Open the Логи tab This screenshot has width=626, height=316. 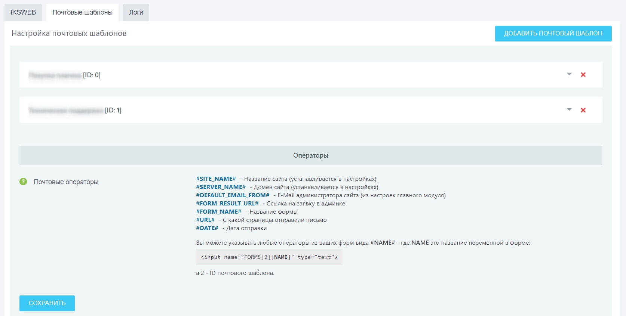136,12
